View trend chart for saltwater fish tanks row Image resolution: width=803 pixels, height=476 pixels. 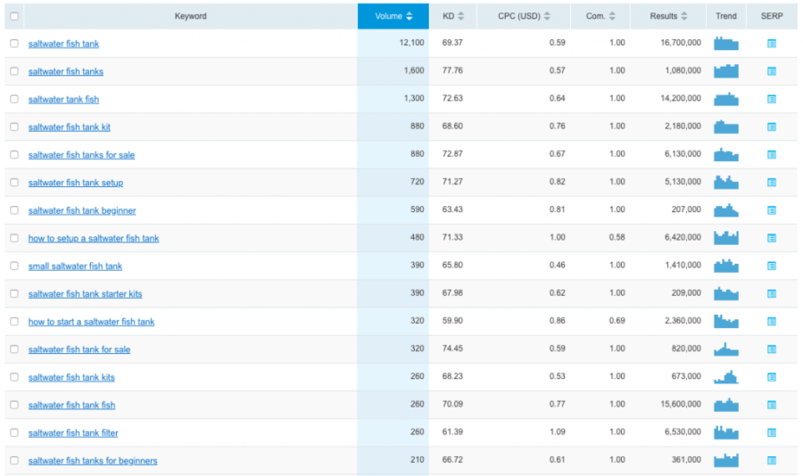(725, 71)
